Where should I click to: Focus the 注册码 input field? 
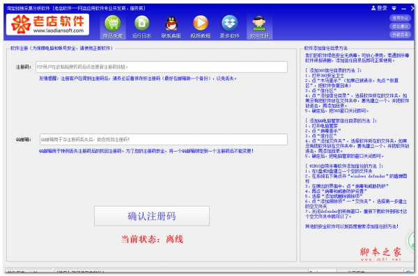[x=162, y=67]
